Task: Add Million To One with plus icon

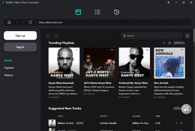Action: (176, 123)
